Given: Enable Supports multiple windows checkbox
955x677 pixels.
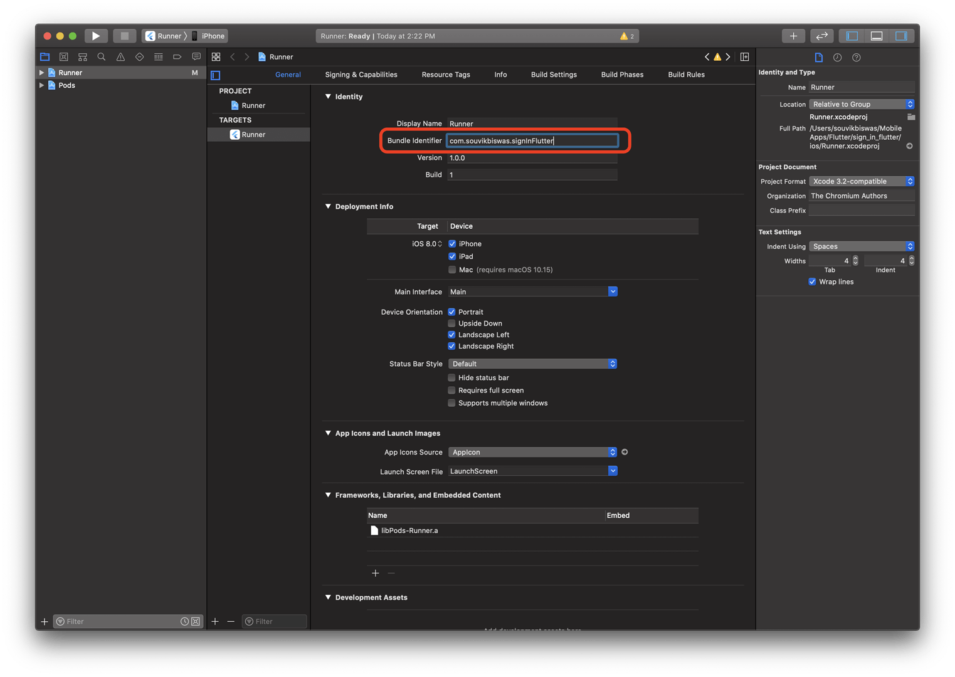Looking at the screenshot, I should (x=451, y=403).
